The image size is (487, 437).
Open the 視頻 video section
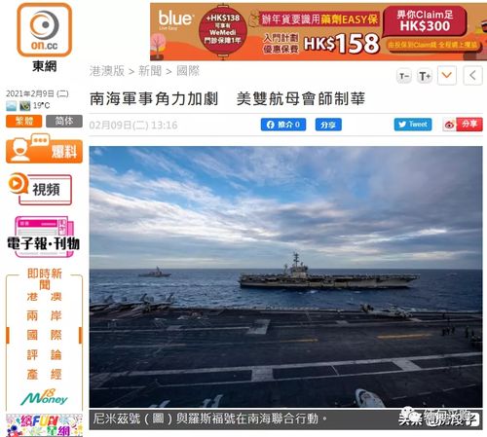point(40,189)
